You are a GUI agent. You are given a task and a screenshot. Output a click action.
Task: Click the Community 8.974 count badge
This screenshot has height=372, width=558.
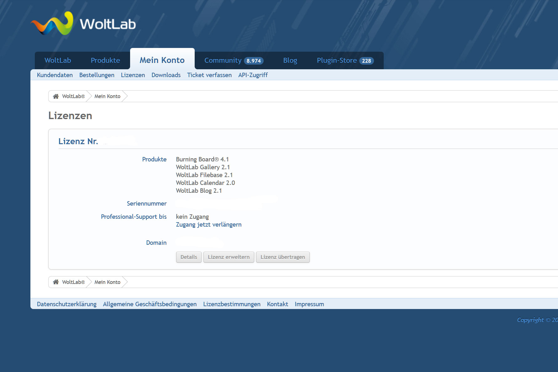click(253, 61)
